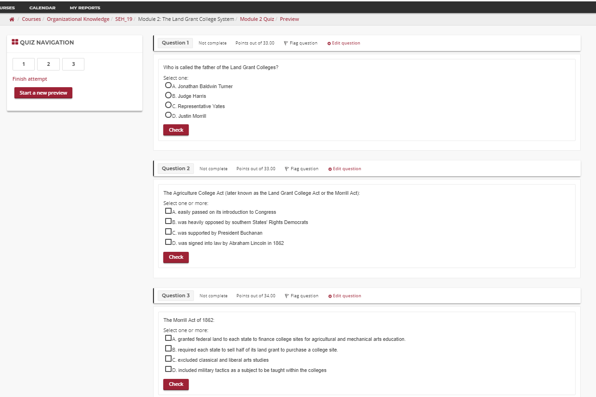Open Edit question for Question 2
596x397 pixels.
pos(347,169)
